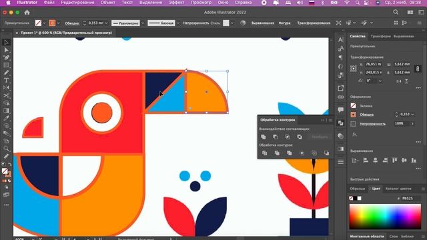
Task: Click the Трансформирование link in control bar
Action: pyautogui.click(x=314, y=23)
